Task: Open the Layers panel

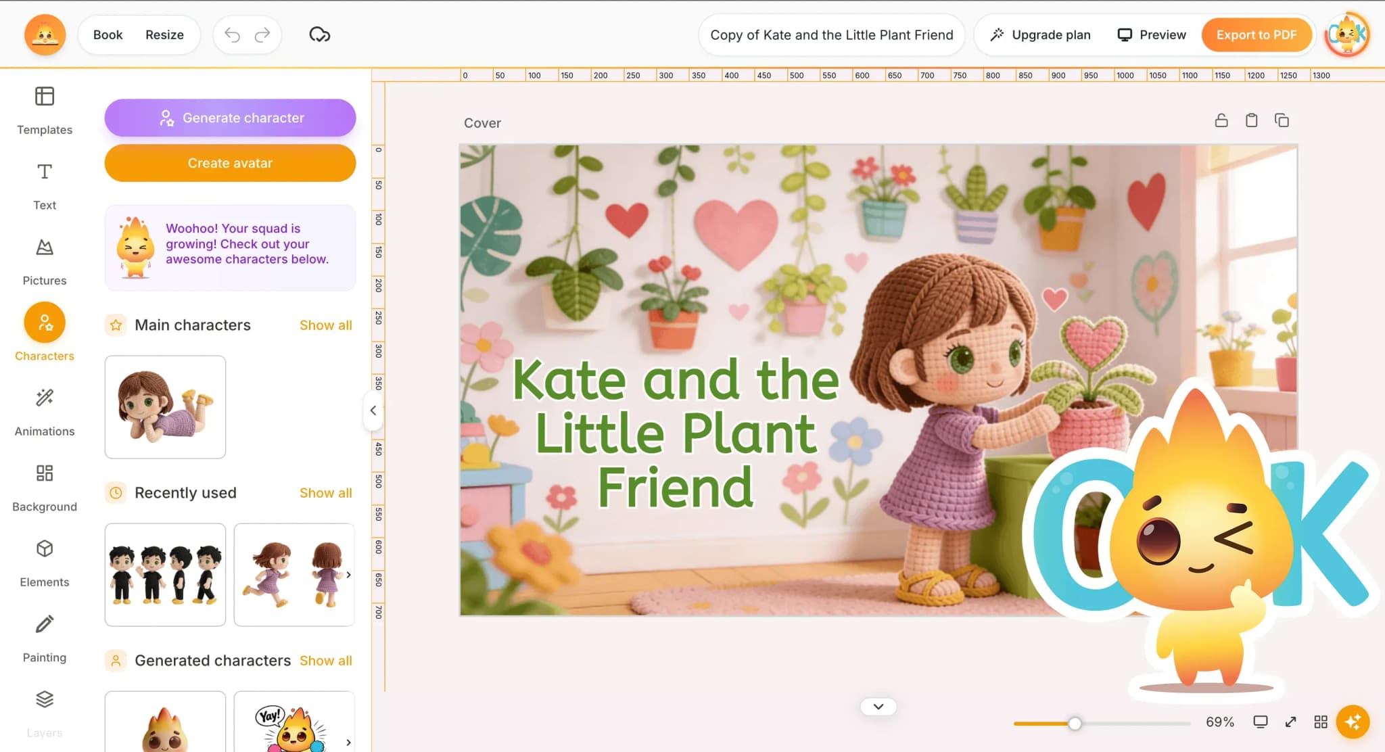Action: (45, 713)
